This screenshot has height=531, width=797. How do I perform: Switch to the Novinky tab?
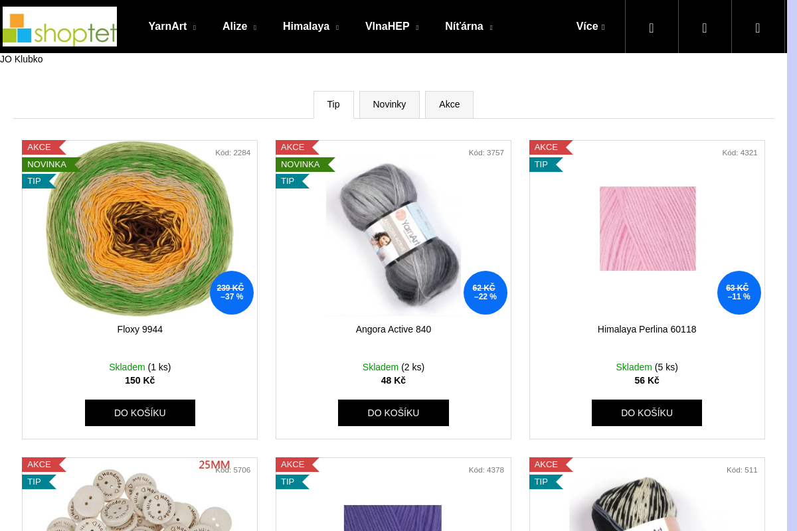point(389,105)
